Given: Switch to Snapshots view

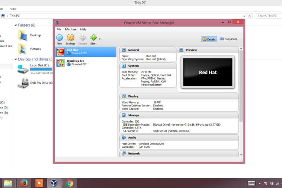Looking at the screenshot, I should click(228, 39).
